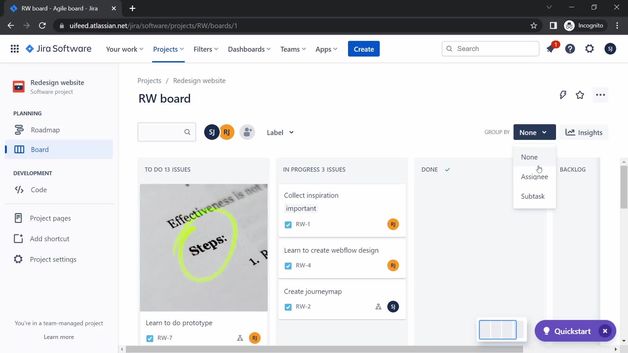This screenshot has width=628, height=353.
Task: Open the Filters menu item
Action: click(206, 49)
